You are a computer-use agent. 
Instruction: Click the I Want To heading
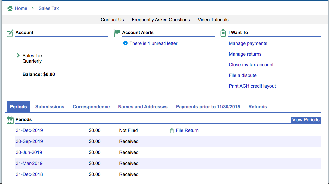[x=238, y=33]
